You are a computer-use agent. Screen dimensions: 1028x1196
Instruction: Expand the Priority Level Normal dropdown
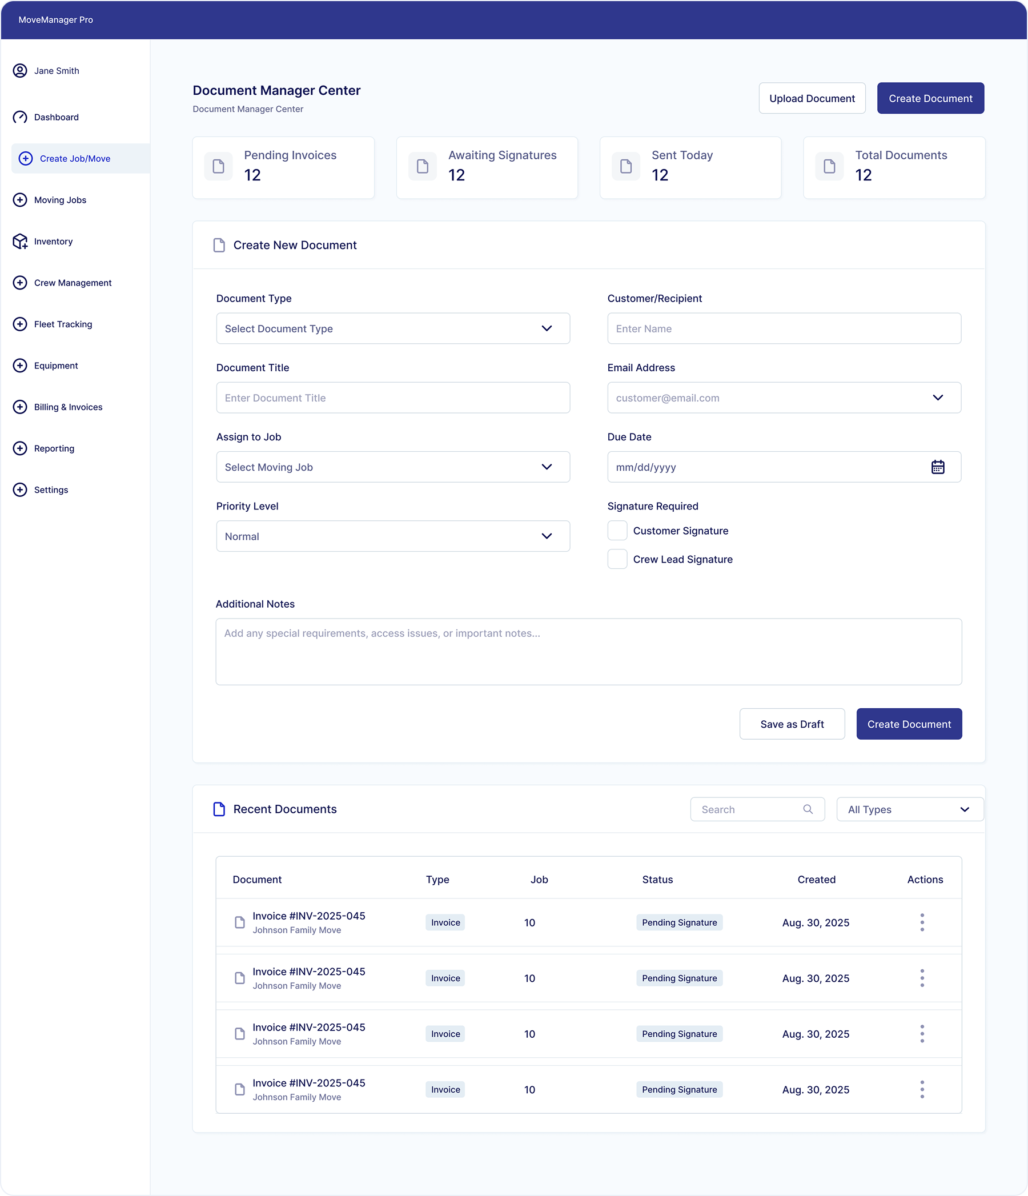[x=392, y=536]
